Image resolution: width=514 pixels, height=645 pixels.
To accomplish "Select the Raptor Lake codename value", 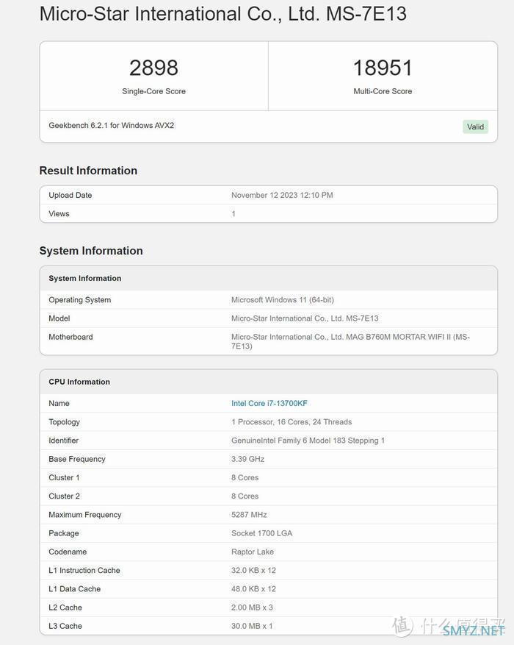I will click(253, 552).
